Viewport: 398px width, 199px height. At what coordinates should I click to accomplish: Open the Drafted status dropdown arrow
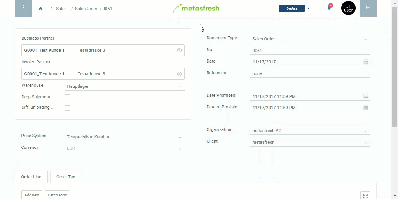click(x=308, y=9)
